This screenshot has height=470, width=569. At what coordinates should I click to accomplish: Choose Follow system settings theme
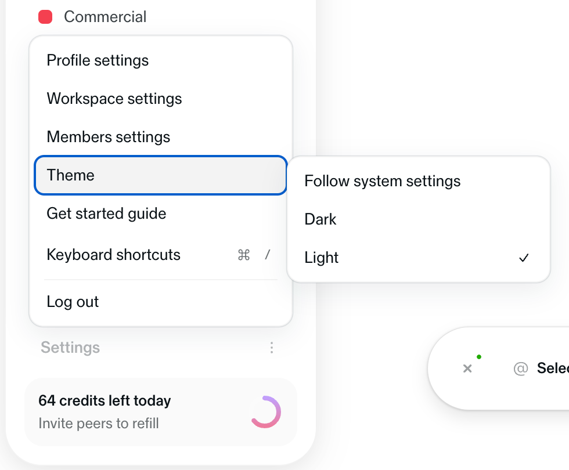pos(382,181)
